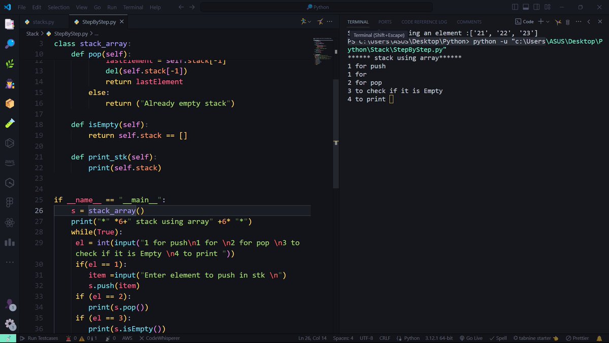Click CodeWhisperer status bar item
The height and width of the screenshot is (343, 609).
(159, 338)
